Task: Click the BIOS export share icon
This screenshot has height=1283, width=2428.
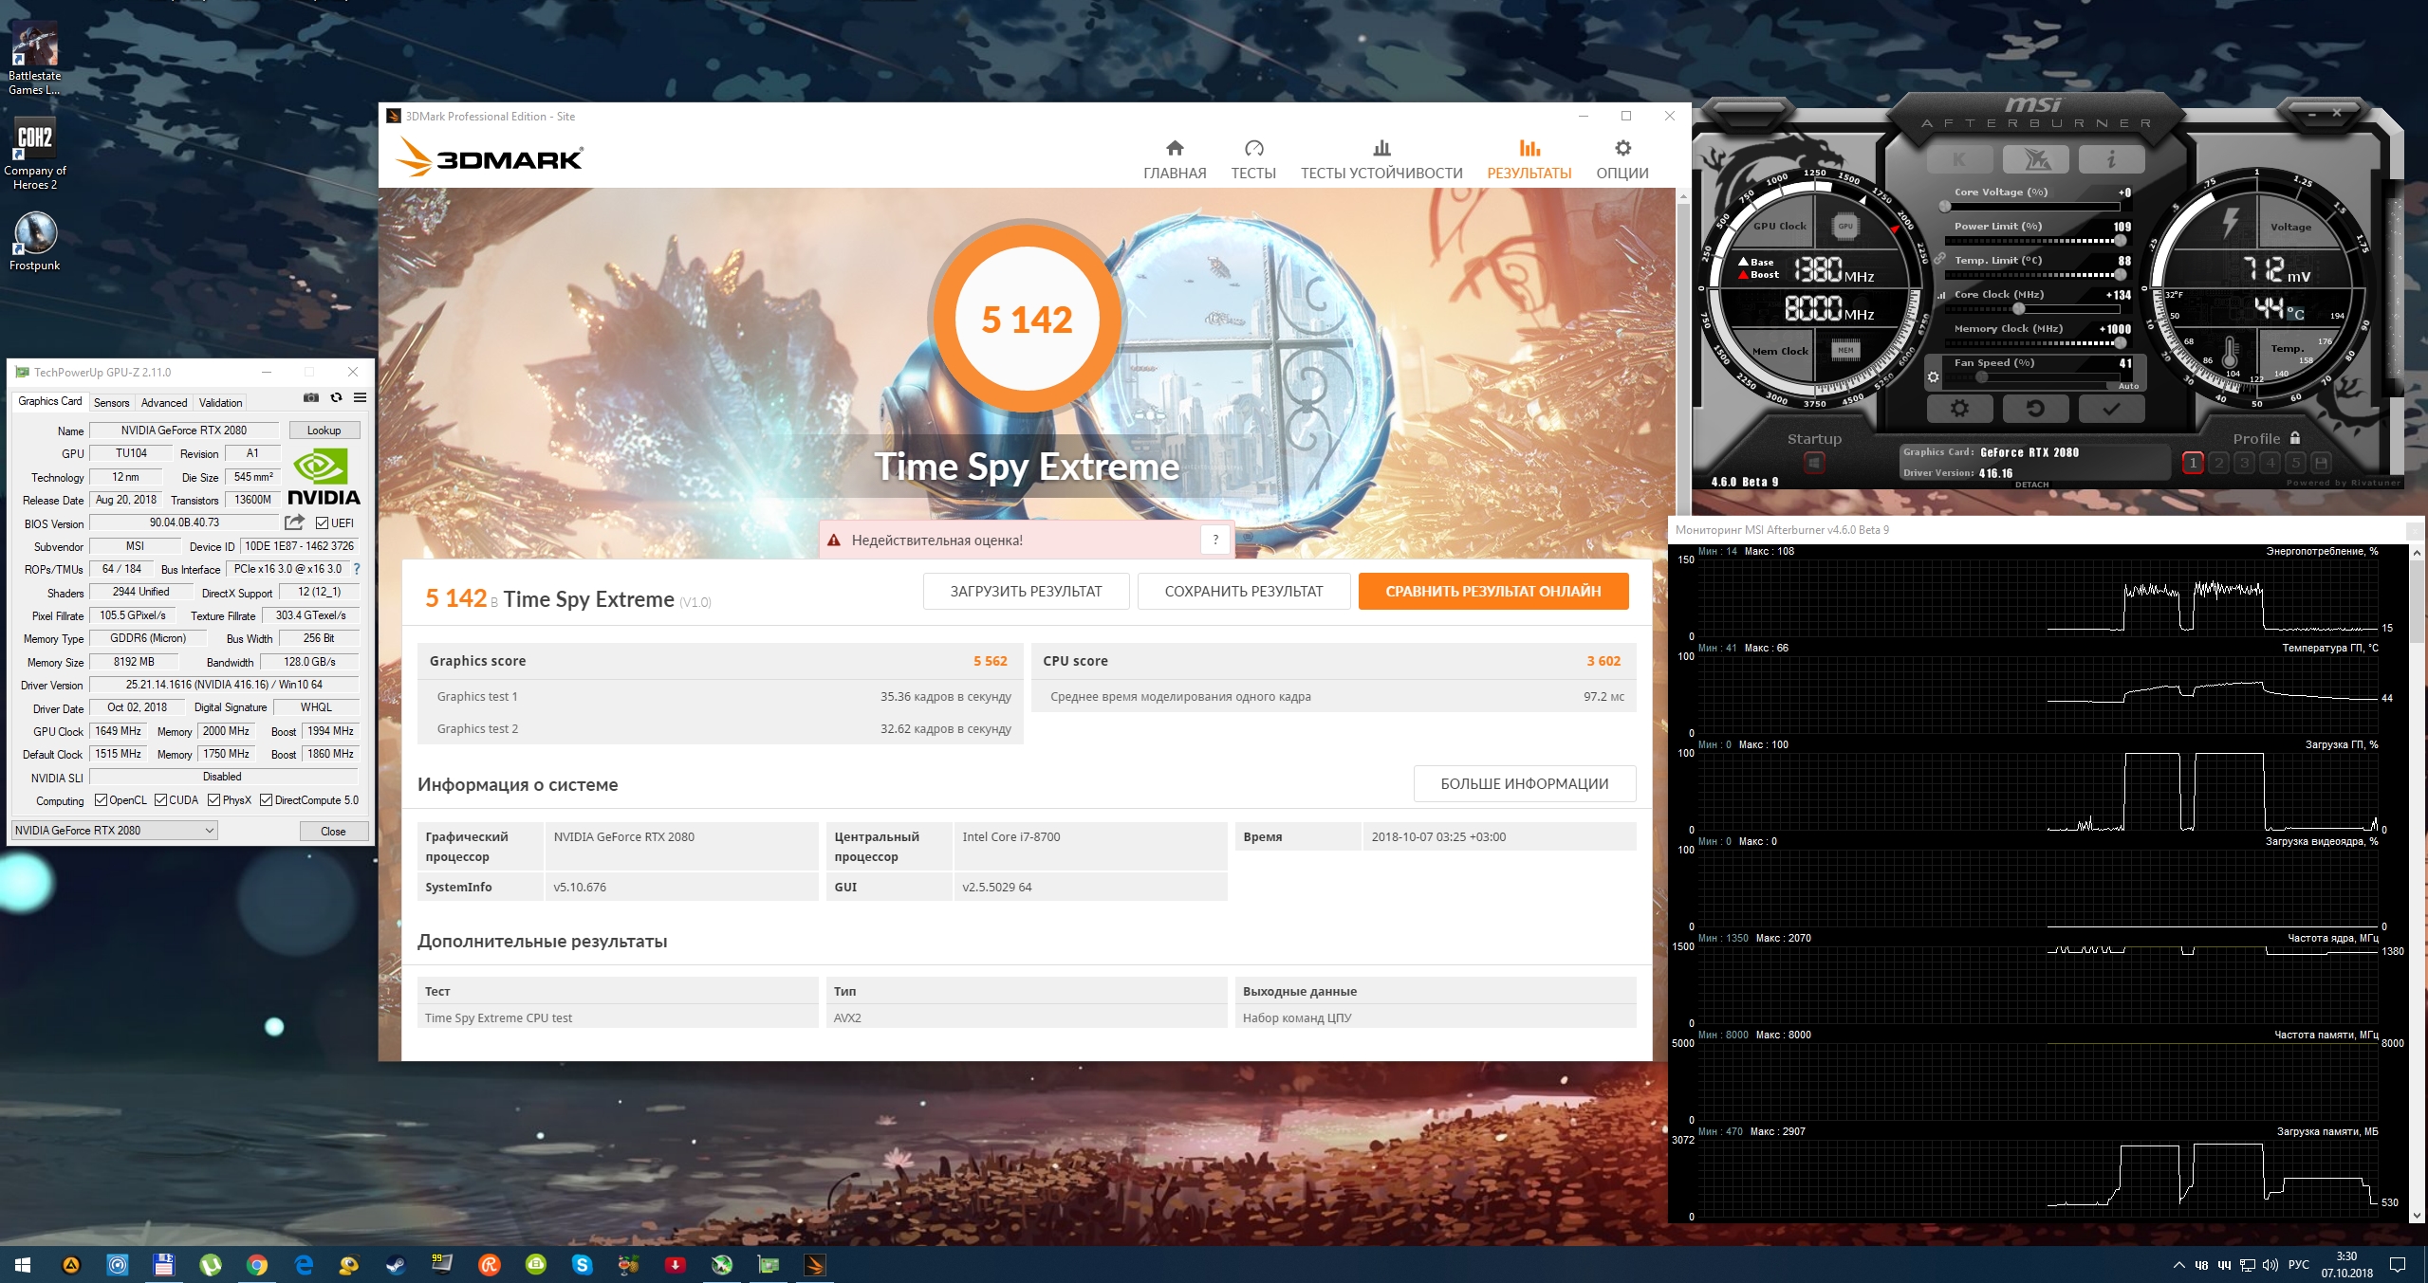Action: pos(295,522)
